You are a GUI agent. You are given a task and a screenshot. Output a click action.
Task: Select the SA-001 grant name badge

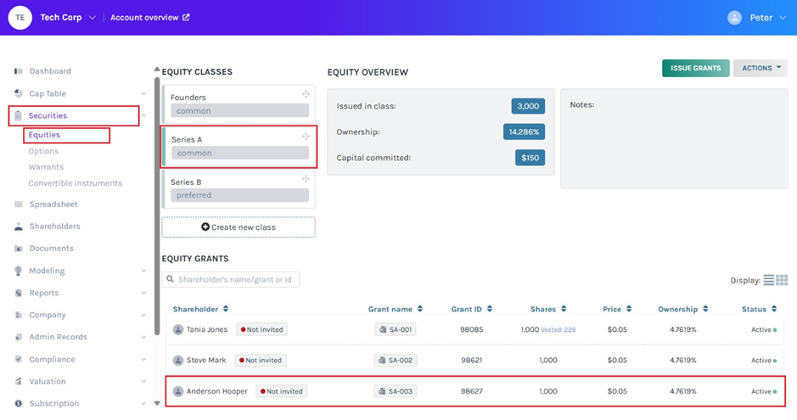[x=395, y=329]
